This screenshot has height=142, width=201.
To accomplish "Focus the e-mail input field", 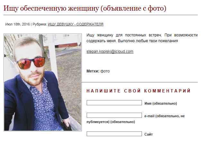I will (114, 115).
